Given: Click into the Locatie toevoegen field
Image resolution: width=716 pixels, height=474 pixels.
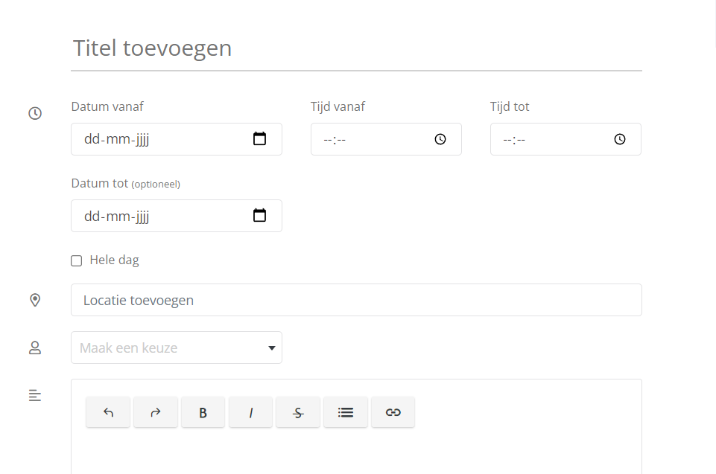Looking at the screenshot, I should 357,300.
